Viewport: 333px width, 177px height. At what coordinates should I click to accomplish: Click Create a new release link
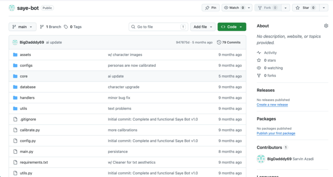click(x=272, y=105)
